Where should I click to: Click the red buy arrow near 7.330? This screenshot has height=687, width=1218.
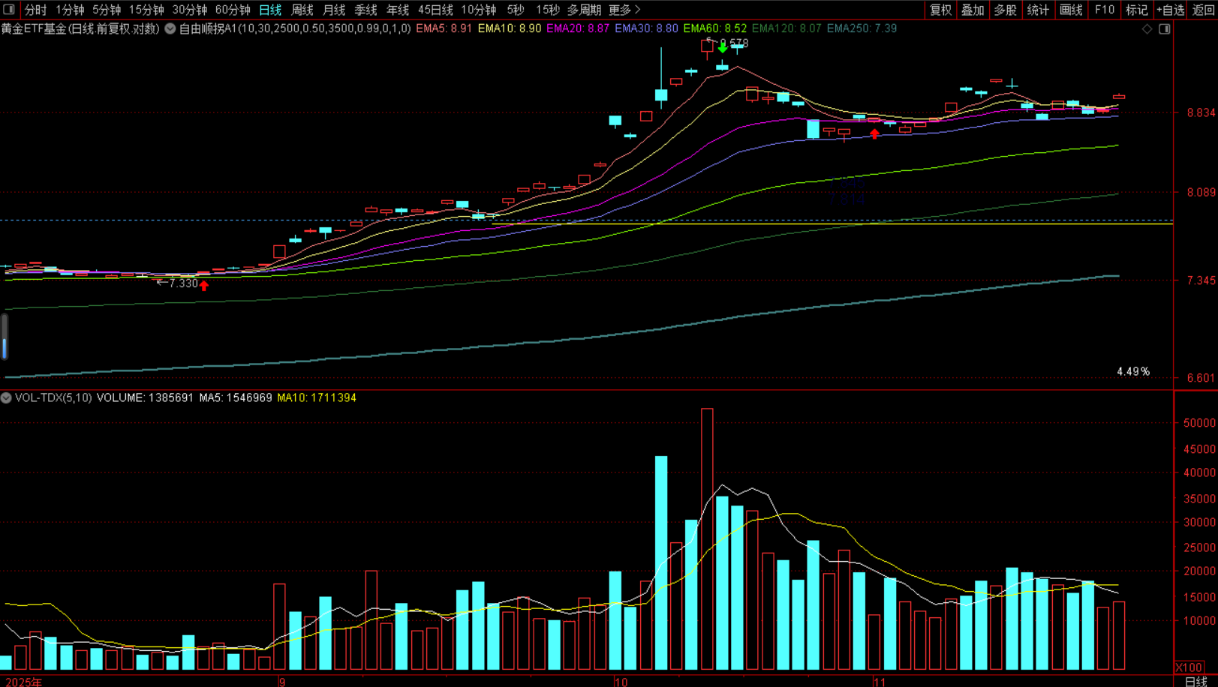(x=204, y=285)
